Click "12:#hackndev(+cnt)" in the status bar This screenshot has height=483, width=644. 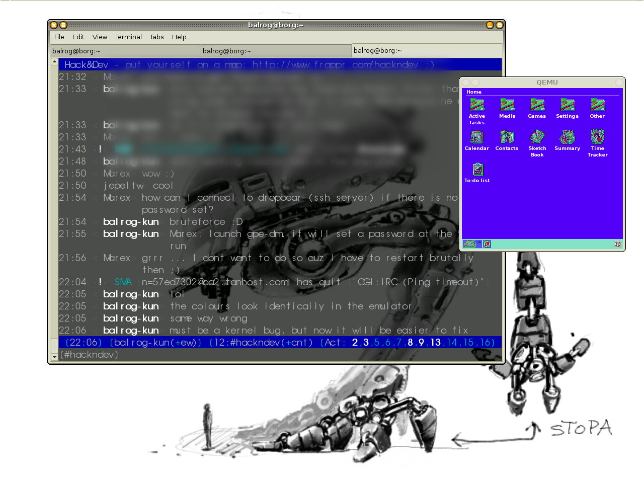point(261,342)
